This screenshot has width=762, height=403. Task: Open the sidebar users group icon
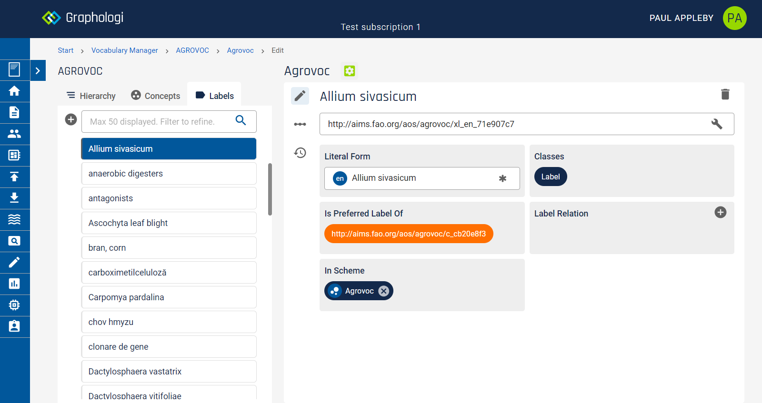coord(14,134)
